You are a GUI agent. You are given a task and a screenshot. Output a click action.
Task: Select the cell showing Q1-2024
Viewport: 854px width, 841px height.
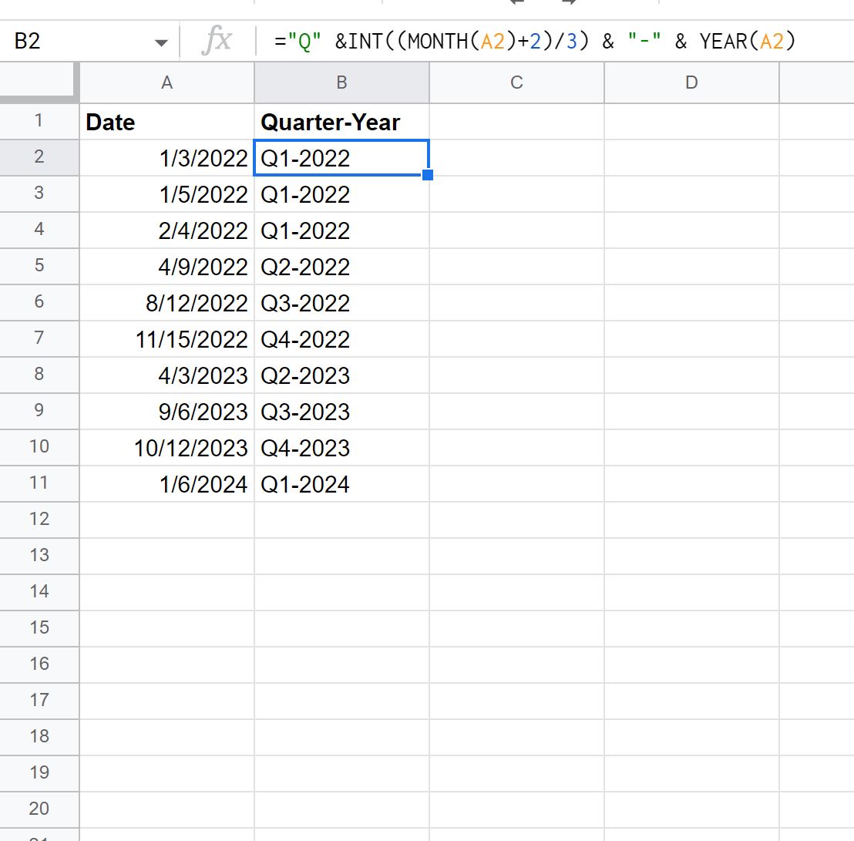click(341, 483)
